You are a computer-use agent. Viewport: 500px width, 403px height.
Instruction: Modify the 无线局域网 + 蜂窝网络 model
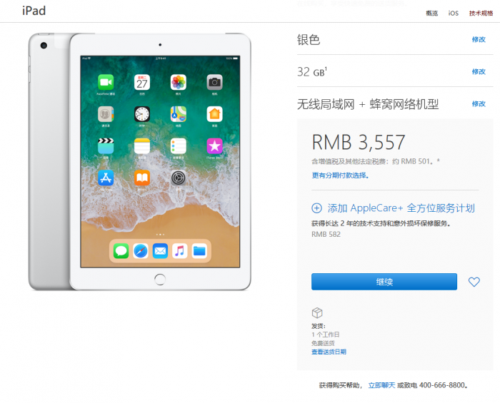pyautogui.click(x=479, y=103)
